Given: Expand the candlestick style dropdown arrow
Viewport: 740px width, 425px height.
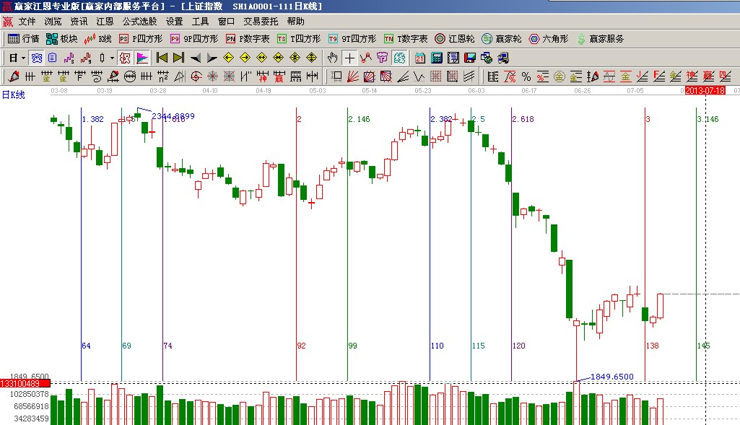Looking at the screenshot, I should 112,58.
